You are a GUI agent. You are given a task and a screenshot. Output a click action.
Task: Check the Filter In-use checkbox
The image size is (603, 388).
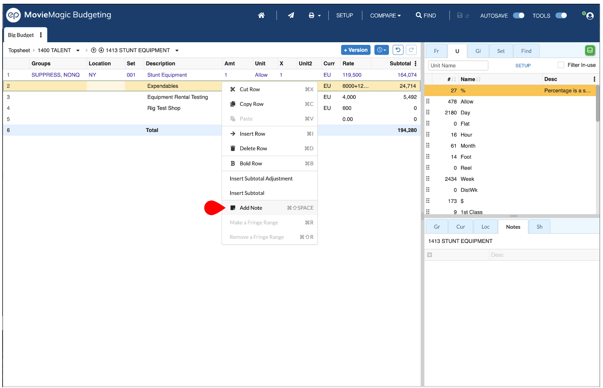pos(561,65)
